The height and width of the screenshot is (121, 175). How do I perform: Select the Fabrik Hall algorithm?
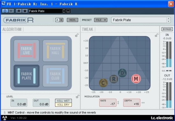55,50
